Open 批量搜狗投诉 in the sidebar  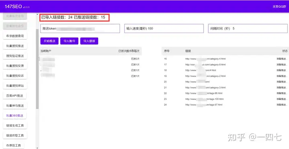(15, 76)
